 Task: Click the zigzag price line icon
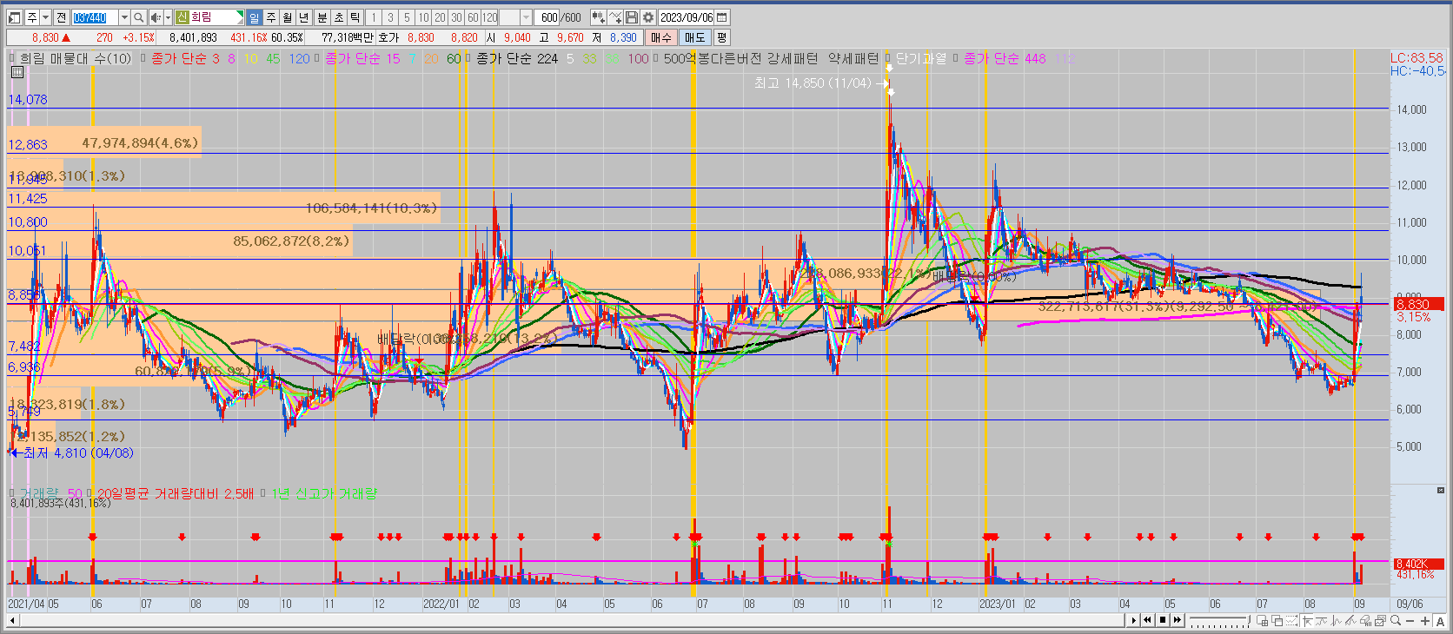(1336, 620)
